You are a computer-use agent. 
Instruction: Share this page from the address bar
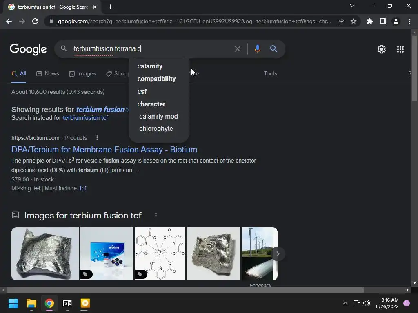[x=340, y=21]
